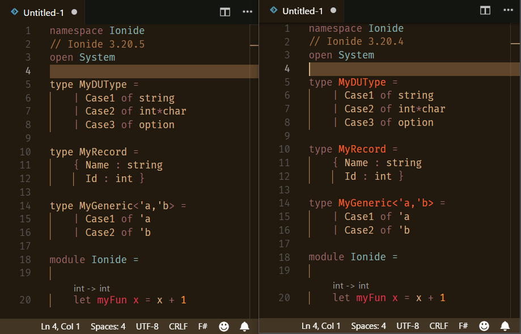521x334 pixels.
Task: Click F# language mode in right status bar
Action: 463,326
